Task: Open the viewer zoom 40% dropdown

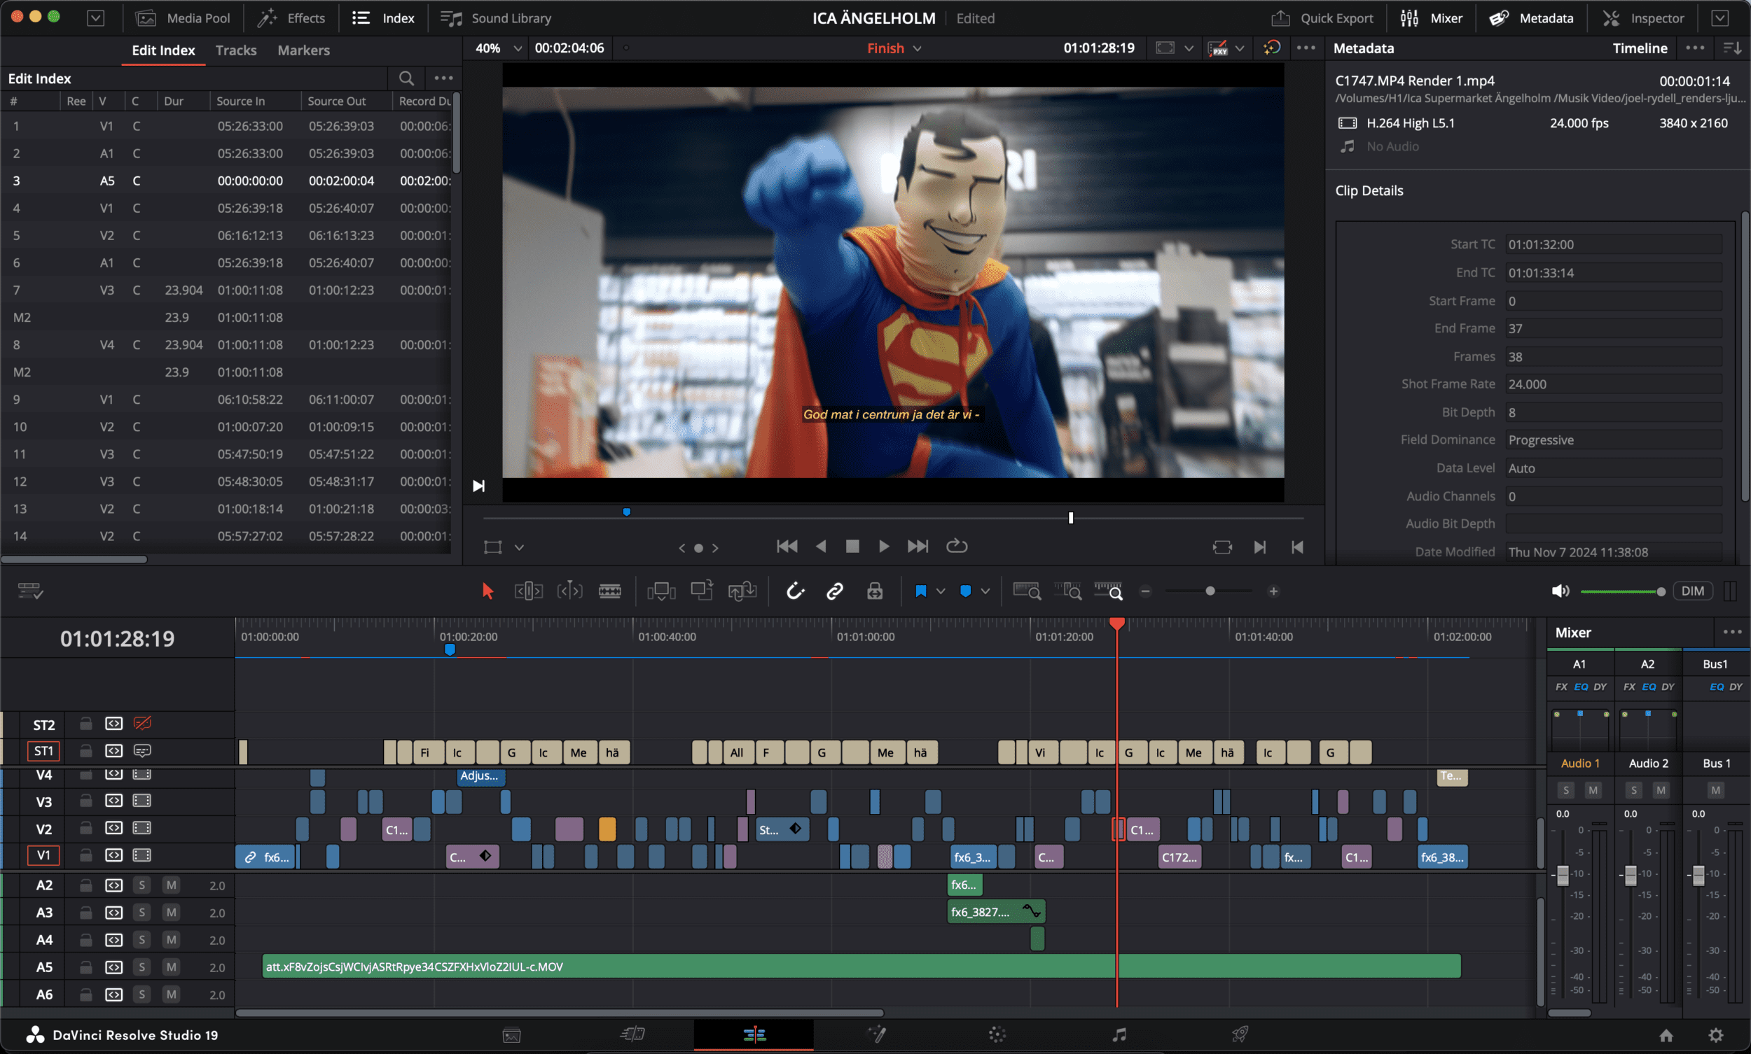Action: 497,48
